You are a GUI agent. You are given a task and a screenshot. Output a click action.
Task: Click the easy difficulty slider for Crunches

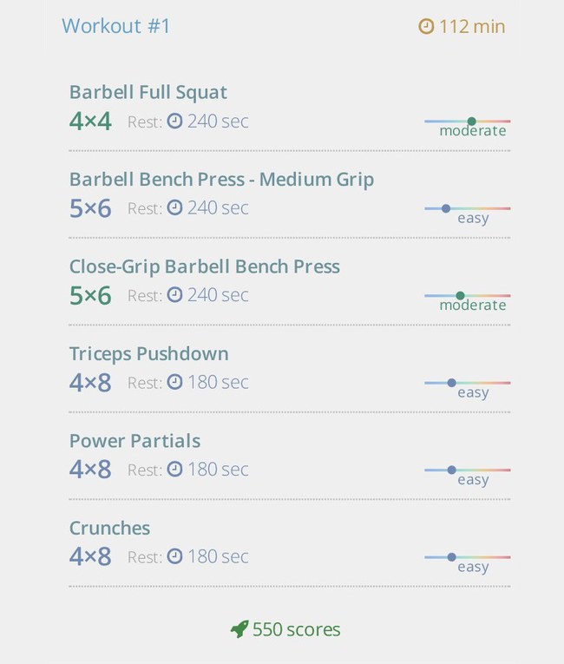468,557
